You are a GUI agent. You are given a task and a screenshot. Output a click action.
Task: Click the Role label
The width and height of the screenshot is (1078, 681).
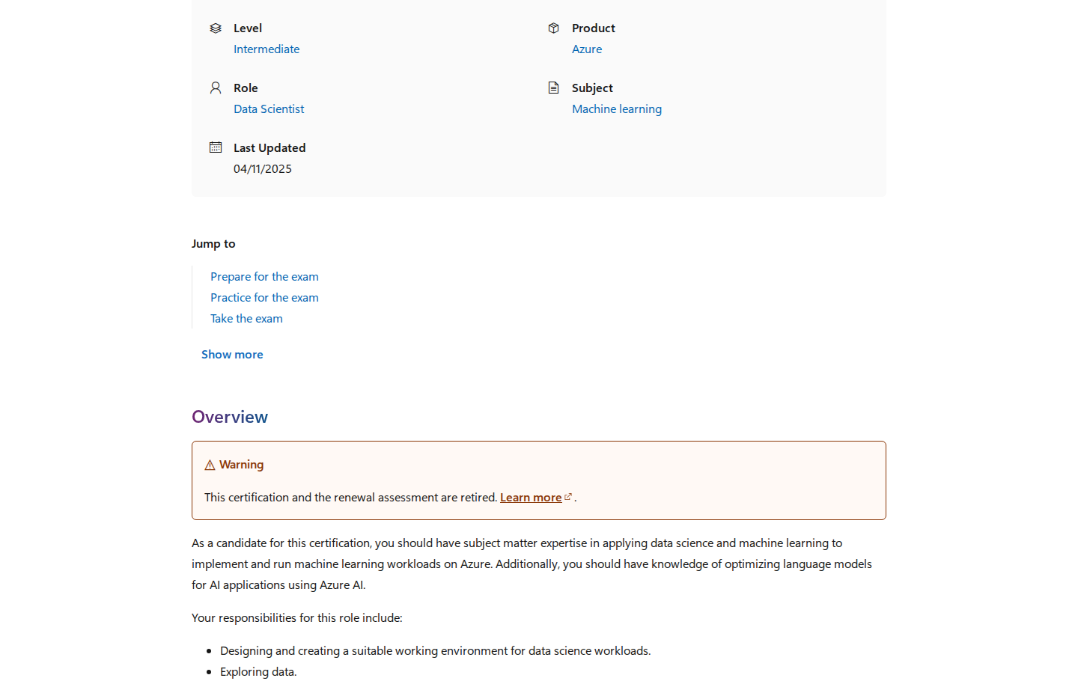pyautogui.click(x=246, y=88)
